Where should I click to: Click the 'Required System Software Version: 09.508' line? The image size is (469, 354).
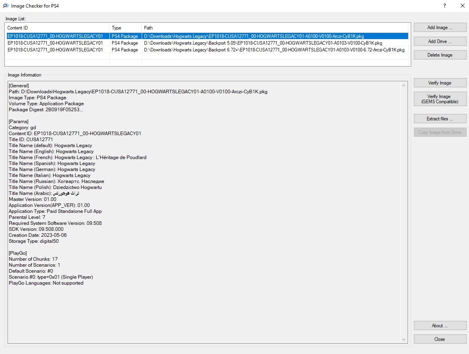(x=55, y=223)
